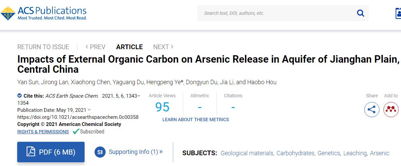Expand the Publication Date dropdown arrow
401x166 pixels.
click(89, 110)
